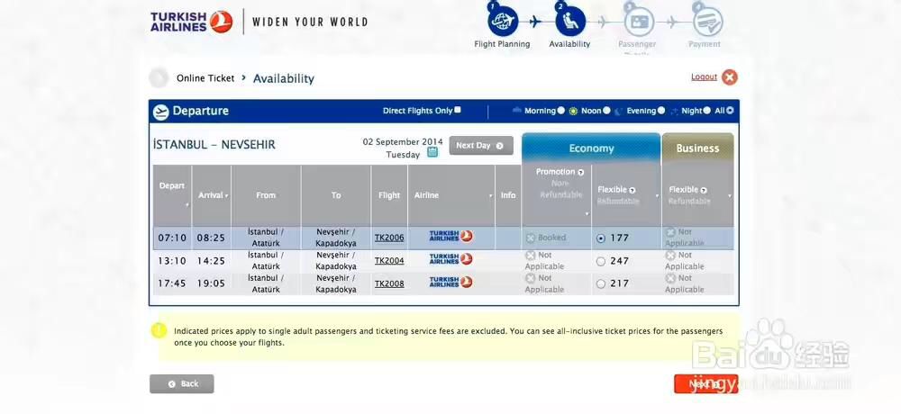Enable the Direct Flights Only checkbox
The image size is (901, 414).
coord(458,110)
